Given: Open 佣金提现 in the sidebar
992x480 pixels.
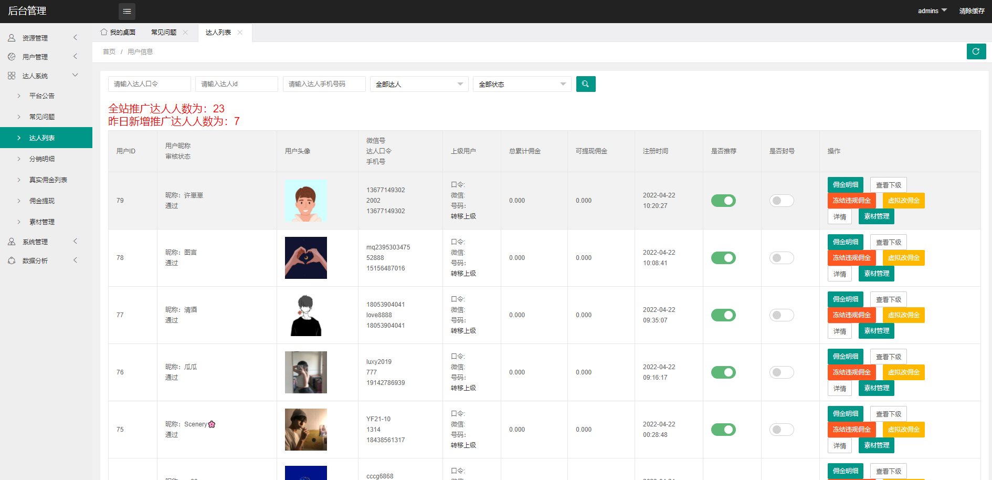Looking at the screenshot, I should [x=42, y=201].
